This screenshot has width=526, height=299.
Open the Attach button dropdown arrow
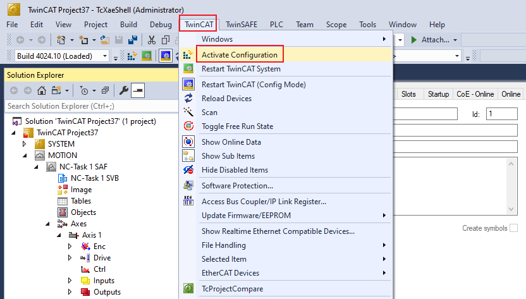point(455,40)
